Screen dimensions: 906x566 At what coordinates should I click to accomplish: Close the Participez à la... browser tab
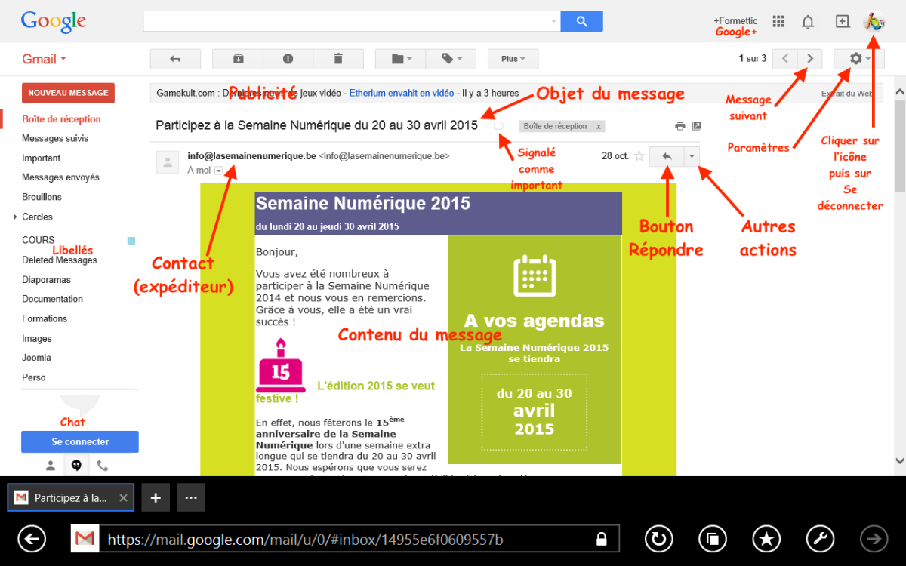point(125,498)
